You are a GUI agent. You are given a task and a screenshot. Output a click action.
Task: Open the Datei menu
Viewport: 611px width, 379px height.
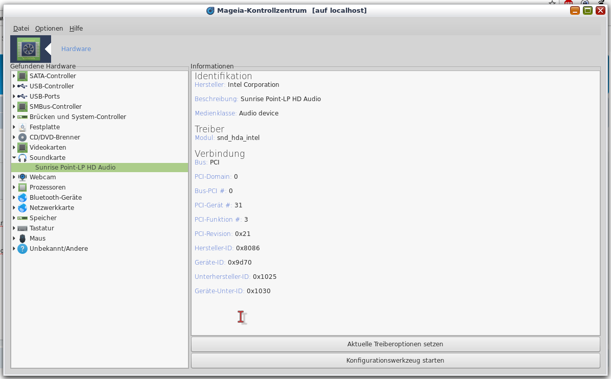point(21,29)
